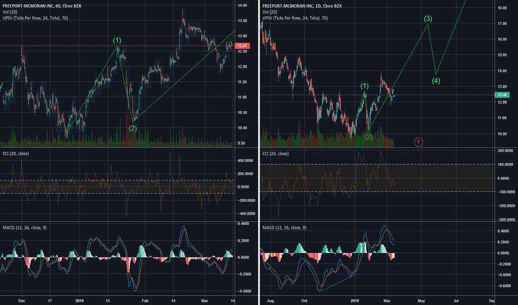Click Jul on daily chart time axis
The width and height of the screenshot is (518, 305).
456,301
